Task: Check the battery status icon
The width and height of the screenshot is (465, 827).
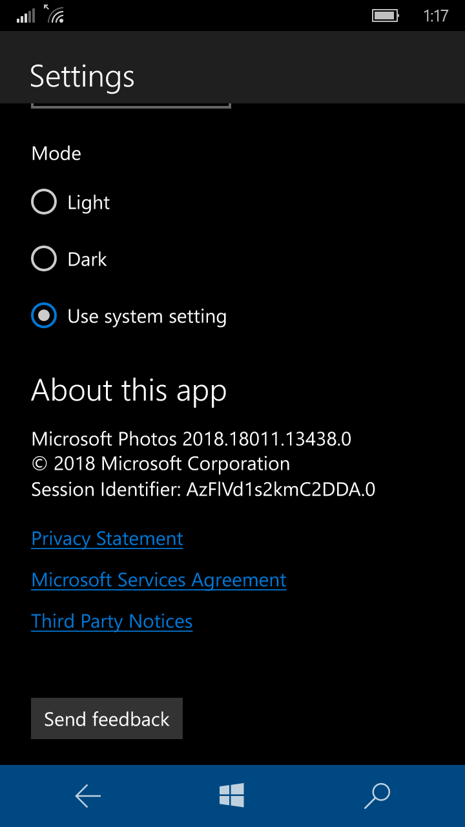Action: (386, 16)
